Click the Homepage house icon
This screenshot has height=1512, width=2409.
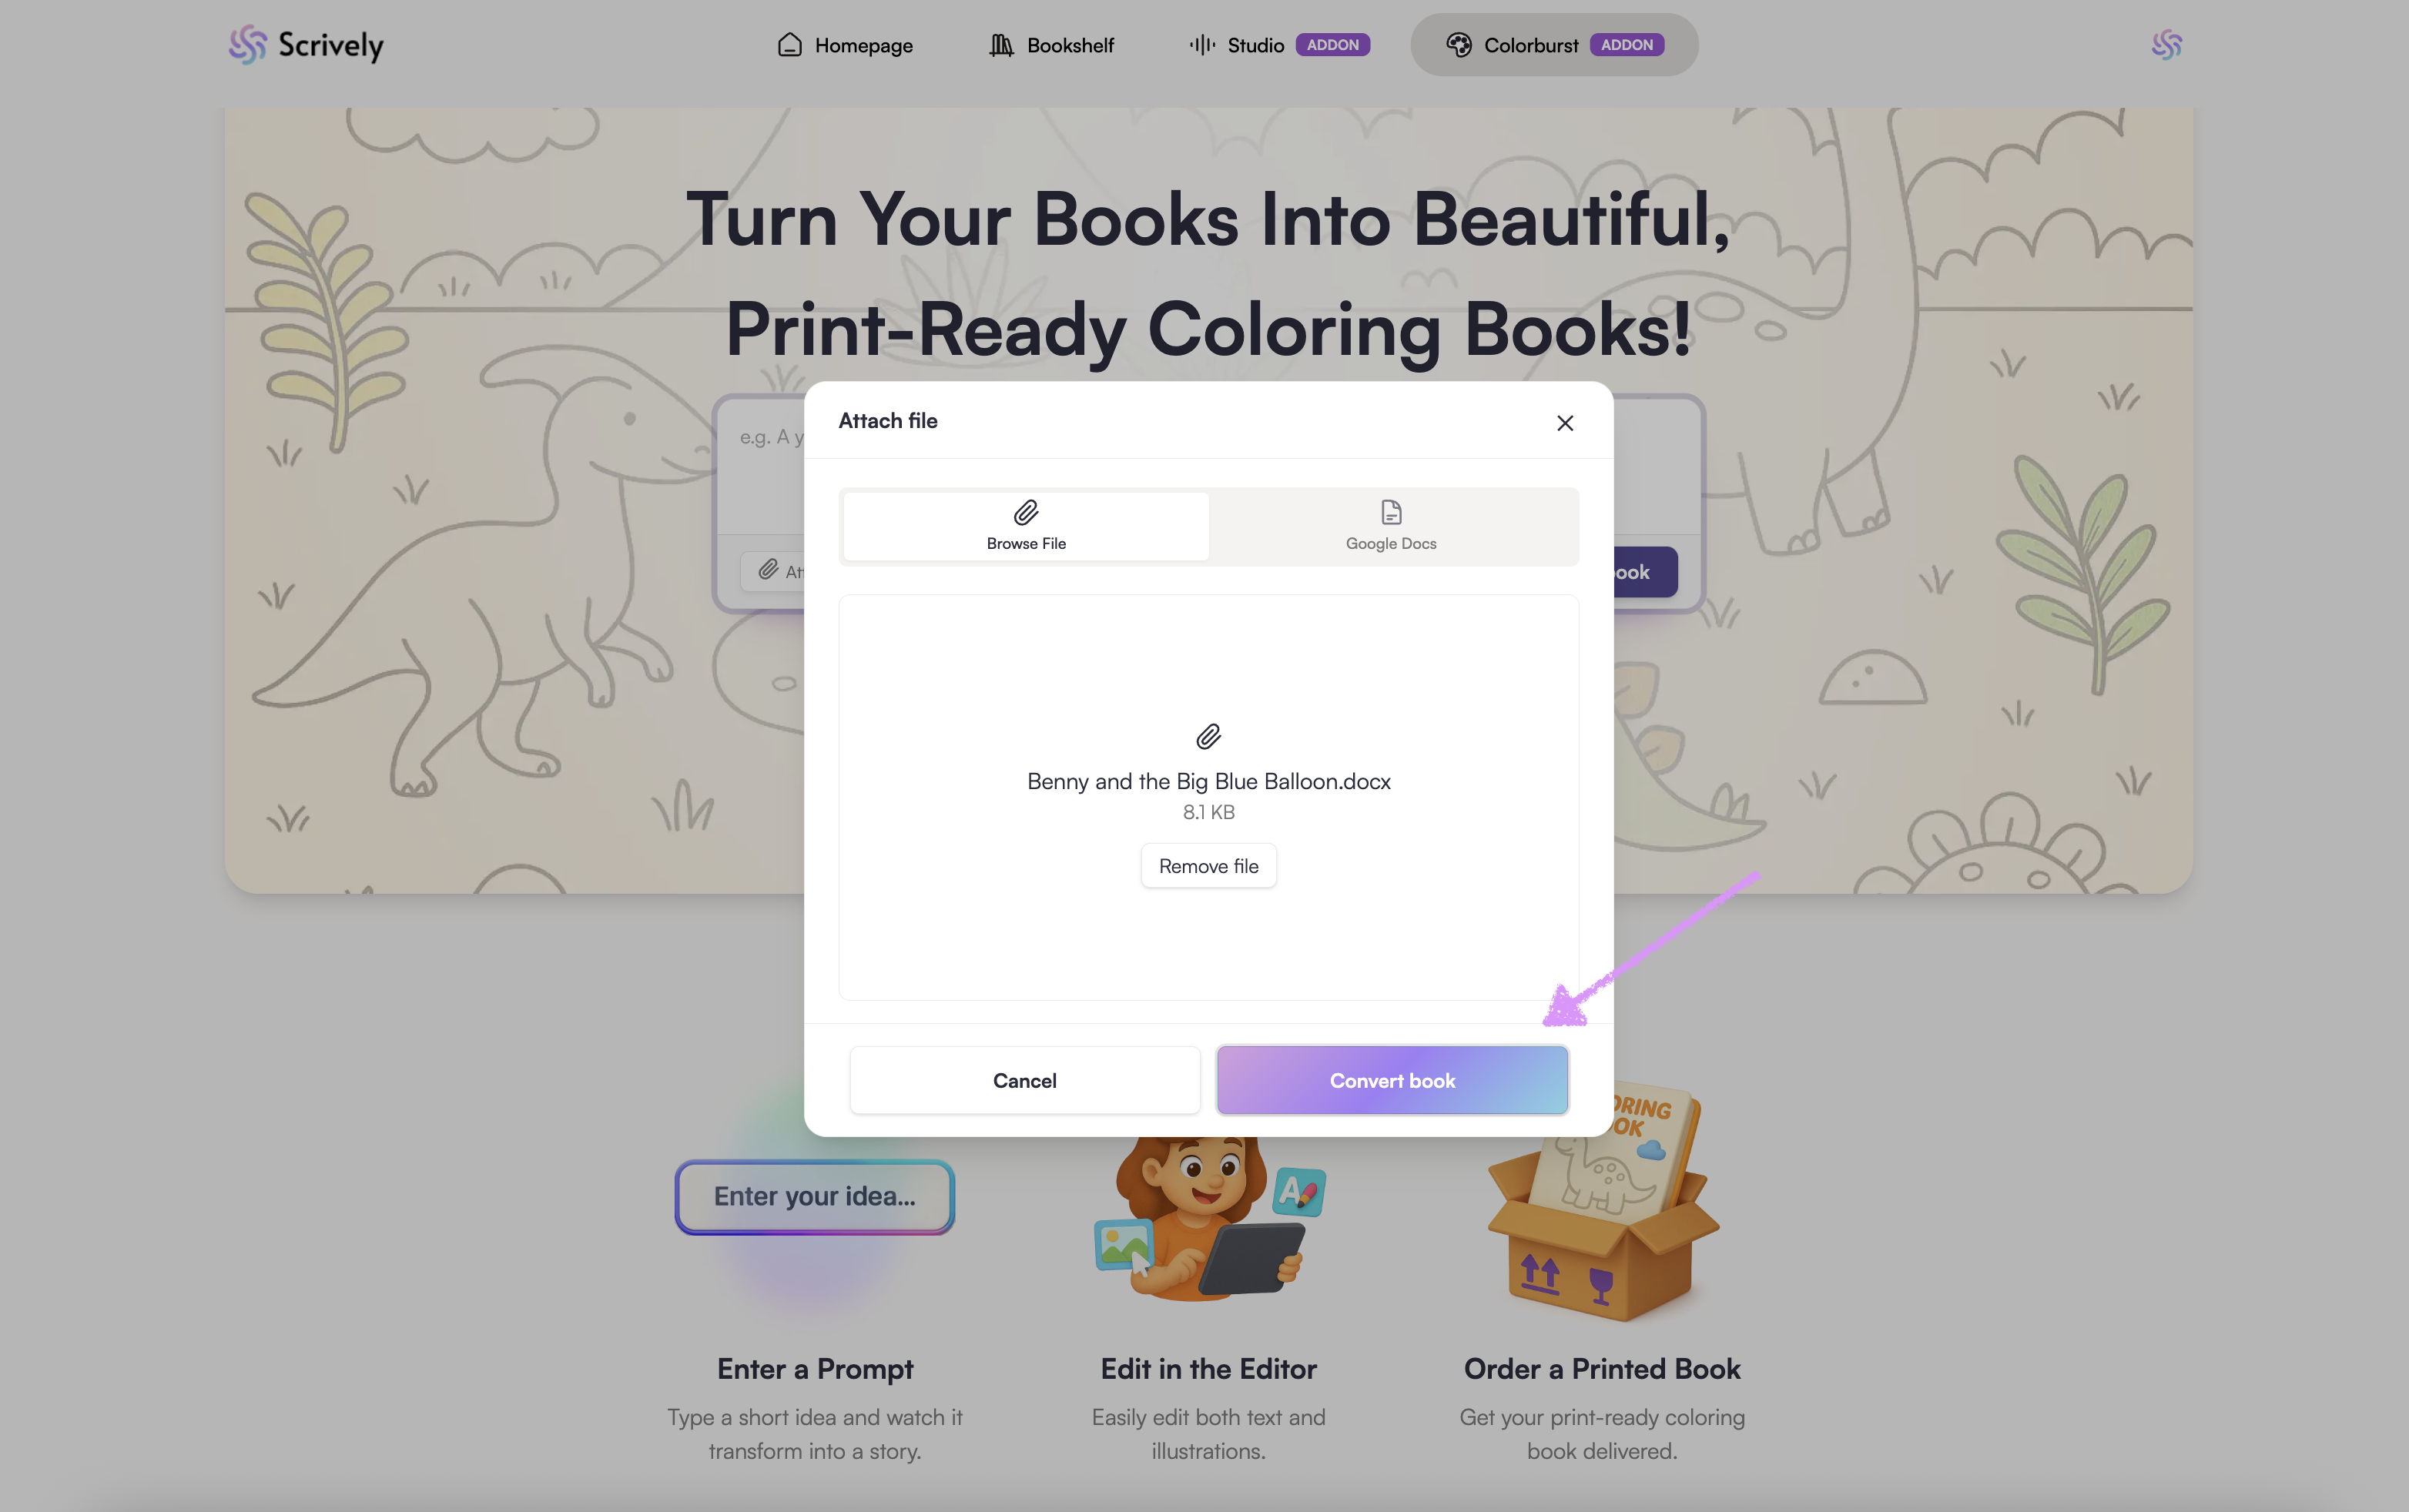(789, 45)
